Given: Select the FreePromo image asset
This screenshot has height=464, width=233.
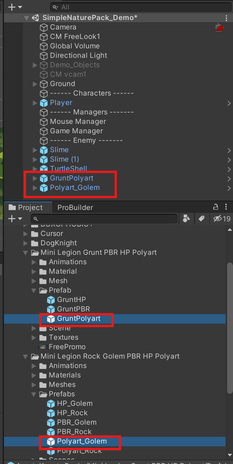Looking at the screenshot, I should (67, 347).
